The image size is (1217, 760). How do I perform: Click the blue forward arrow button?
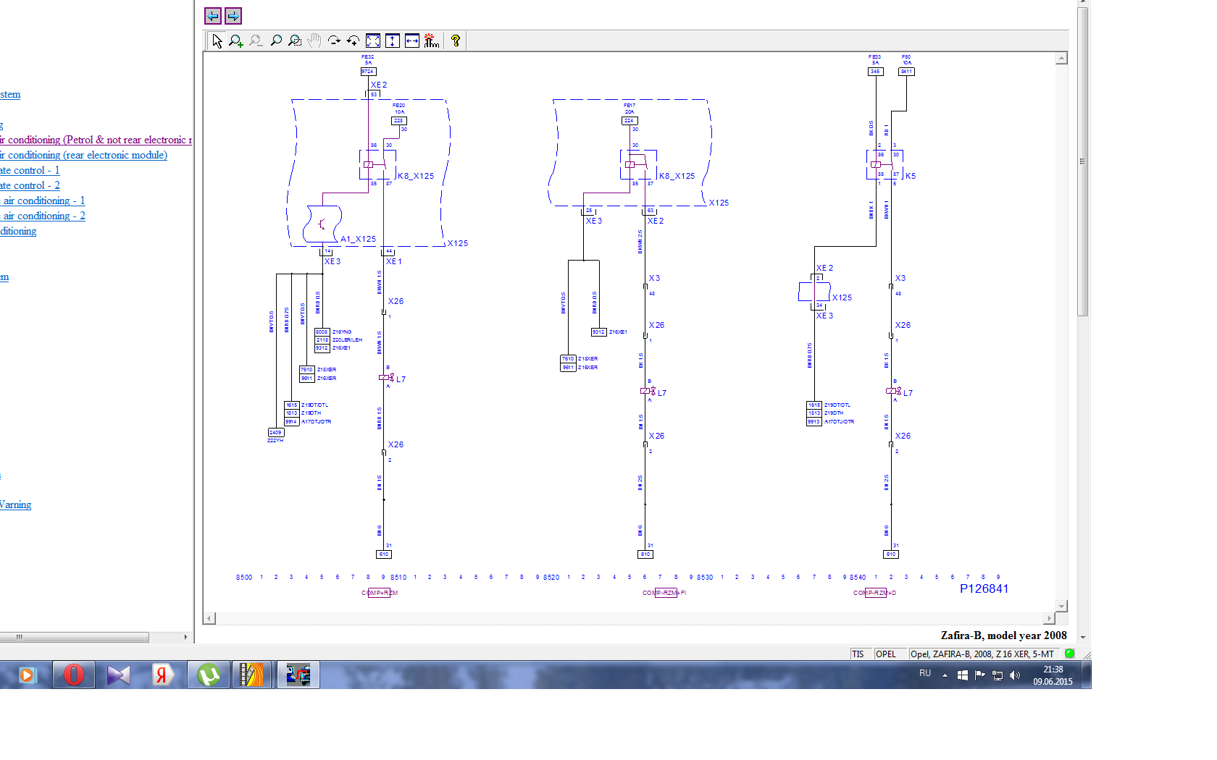click(233, 16)
